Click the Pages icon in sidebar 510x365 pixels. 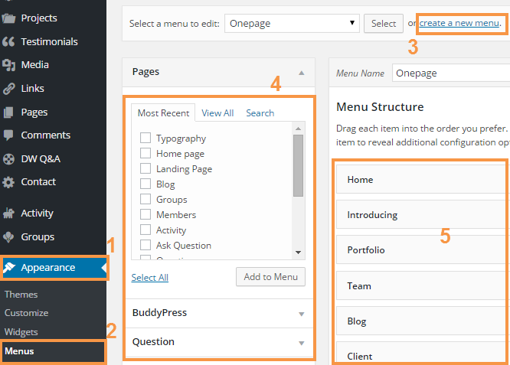[x=8, y=112]
